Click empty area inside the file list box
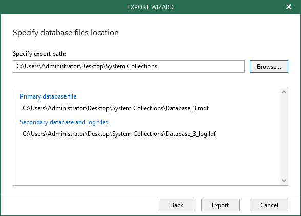Viewport: 301px width, 216px height. [x=146, y=162]
